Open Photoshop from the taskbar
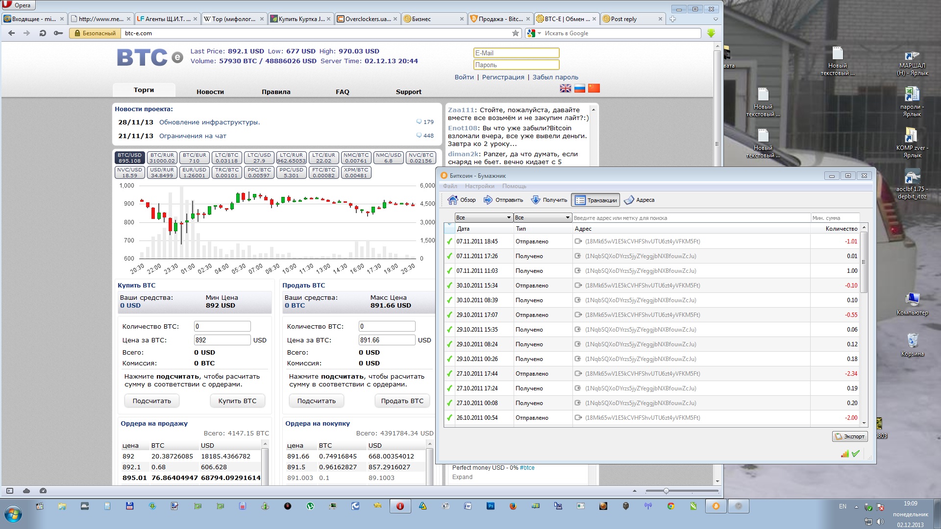The height and width of the screenshot is (529, 941). pos(491,506)
